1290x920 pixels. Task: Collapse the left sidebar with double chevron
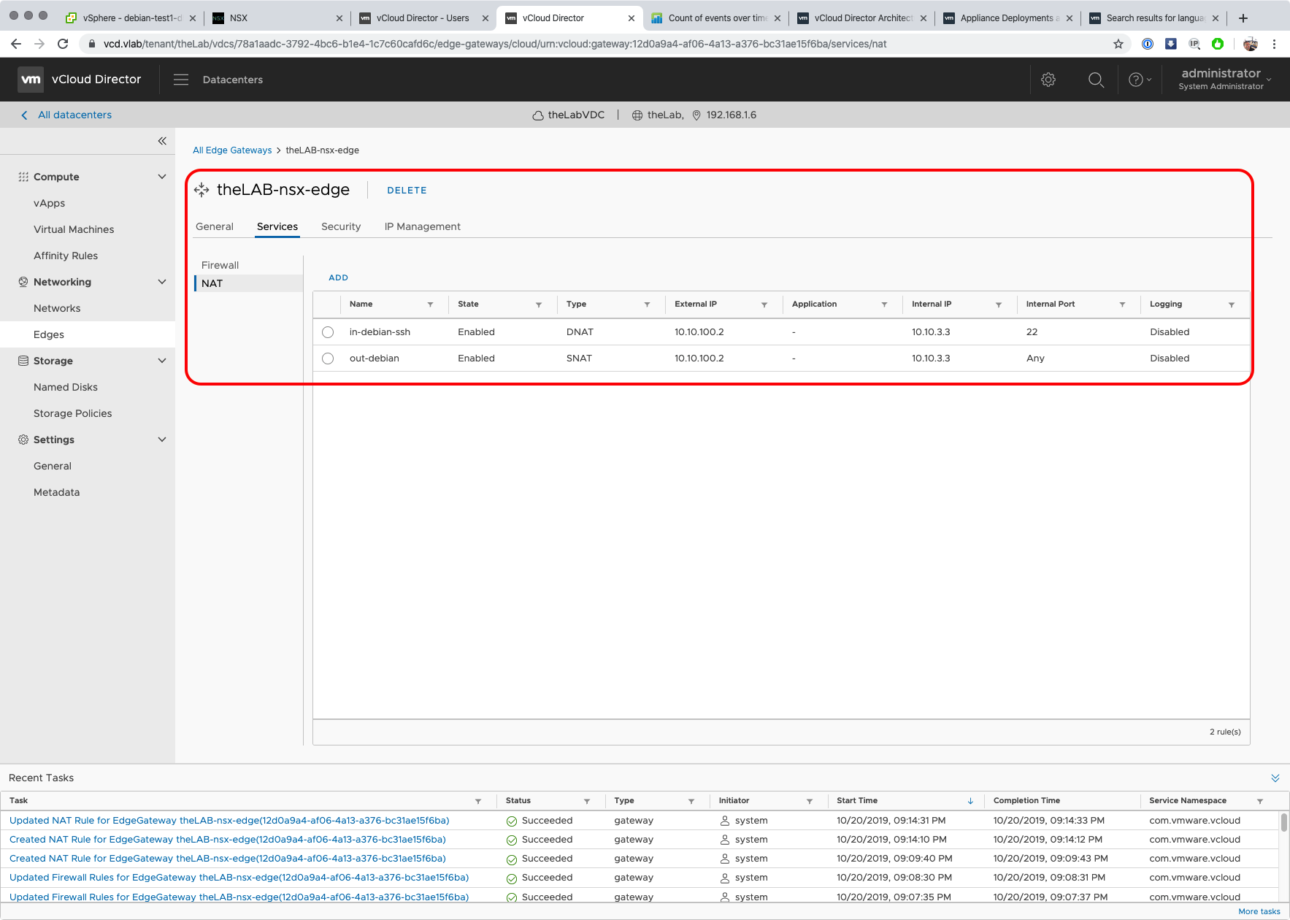[x=162, y=141]
